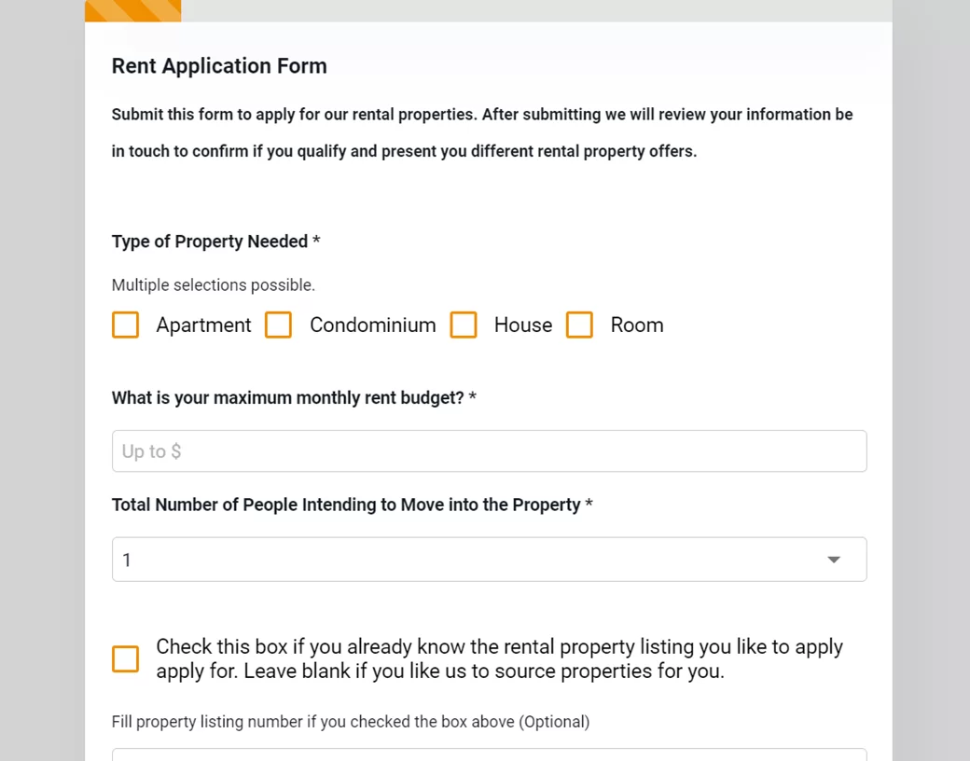Enable the known rental listing checkbox
The width and height of the screenshot is (970, 761).
coord(126,658)
